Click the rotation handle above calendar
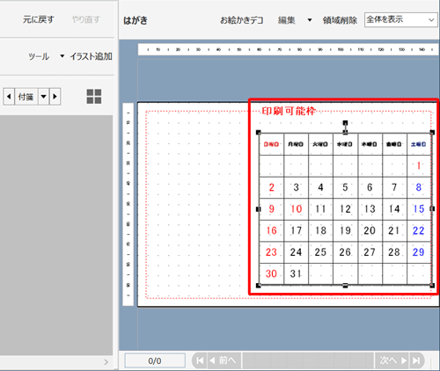The height and width of the screenshot is (371, 440). [x=345, y=122]
